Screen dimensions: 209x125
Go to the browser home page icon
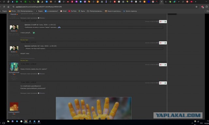pos(8,7)
